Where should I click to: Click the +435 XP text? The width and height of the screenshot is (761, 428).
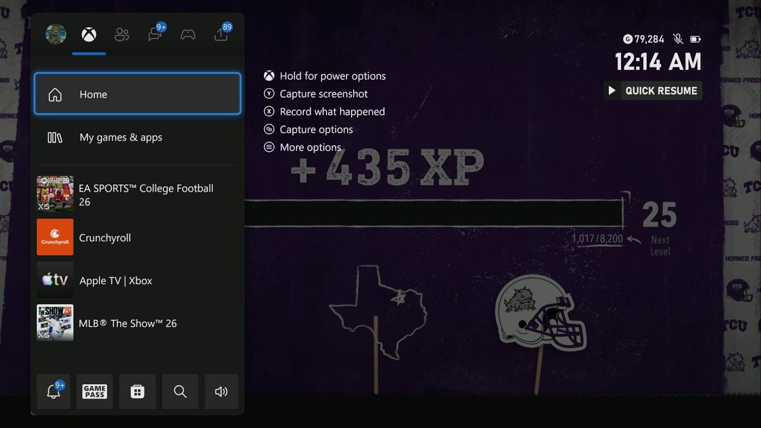tap(388, 167)
